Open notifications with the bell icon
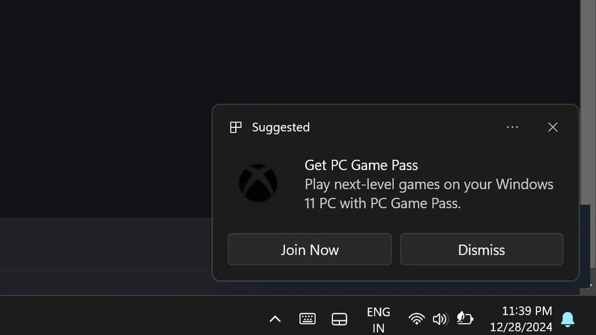The image size is (596, 335). pyautogui.click(x=568, y=320)
